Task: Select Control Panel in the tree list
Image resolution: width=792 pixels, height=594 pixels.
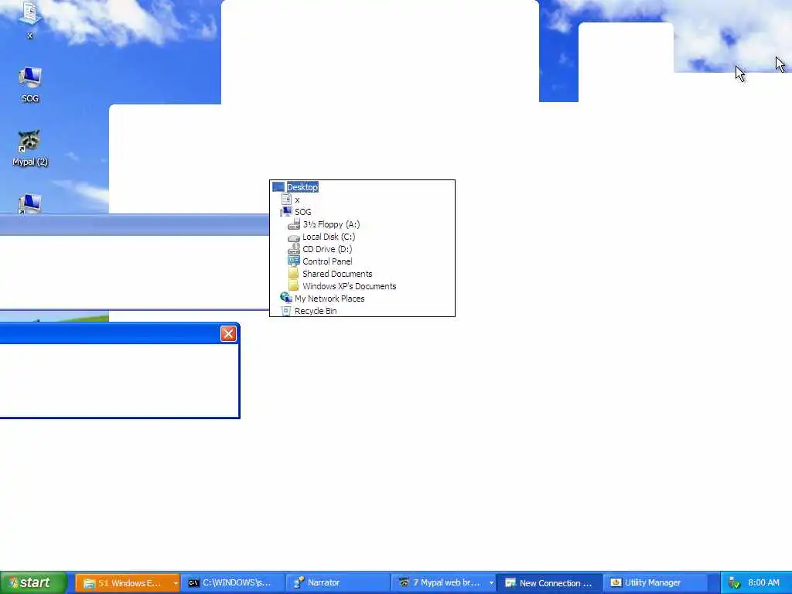Action: (x=327, y=261)
